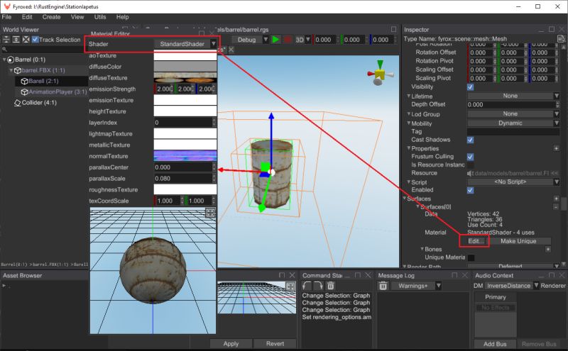Maximize the Inspector panel
The height and width of the screenshot is (351, 568).
[552, 29]
